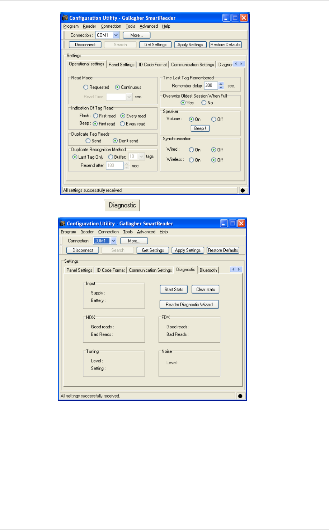Select Last Tag Only recognition method

[75, 157]
